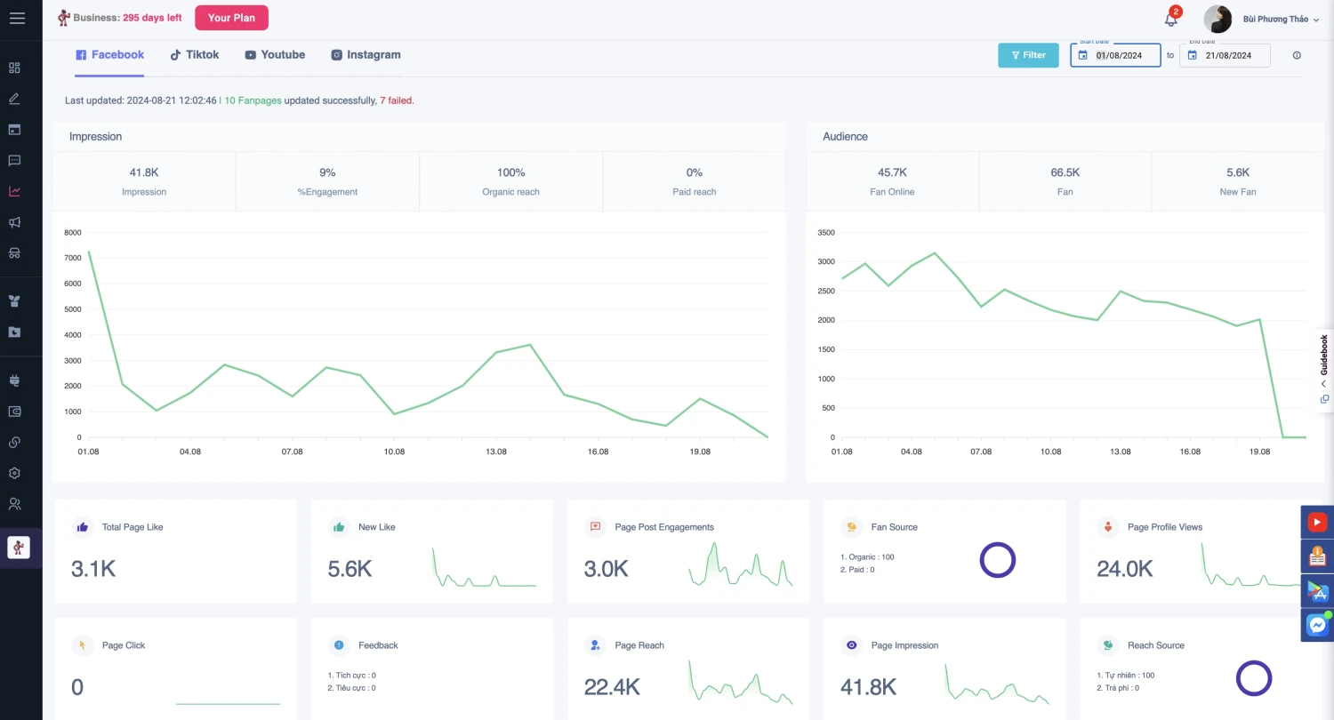Click the 'Business: 295 days left' label
Viewport: 1334px width, 720px height.
tap(127, 18)
